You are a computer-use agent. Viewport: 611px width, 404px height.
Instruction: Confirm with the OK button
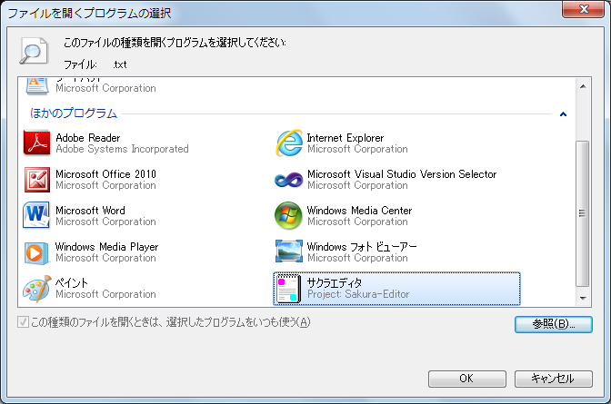[466, 379]
